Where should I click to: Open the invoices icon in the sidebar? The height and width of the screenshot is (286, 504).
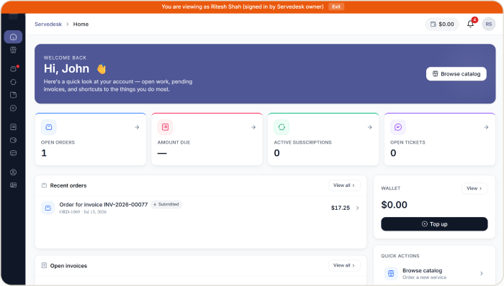click(x=13, y=127)
